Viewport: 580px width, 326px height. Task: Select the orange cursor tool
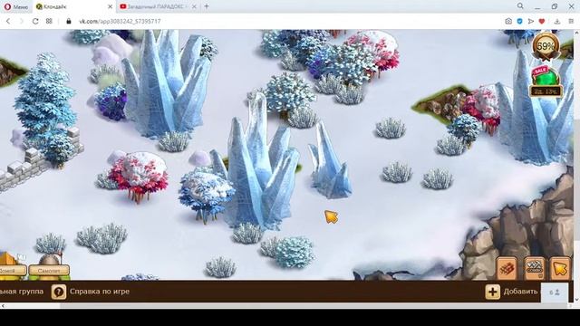pyautogui.click(x=560, y=268)
